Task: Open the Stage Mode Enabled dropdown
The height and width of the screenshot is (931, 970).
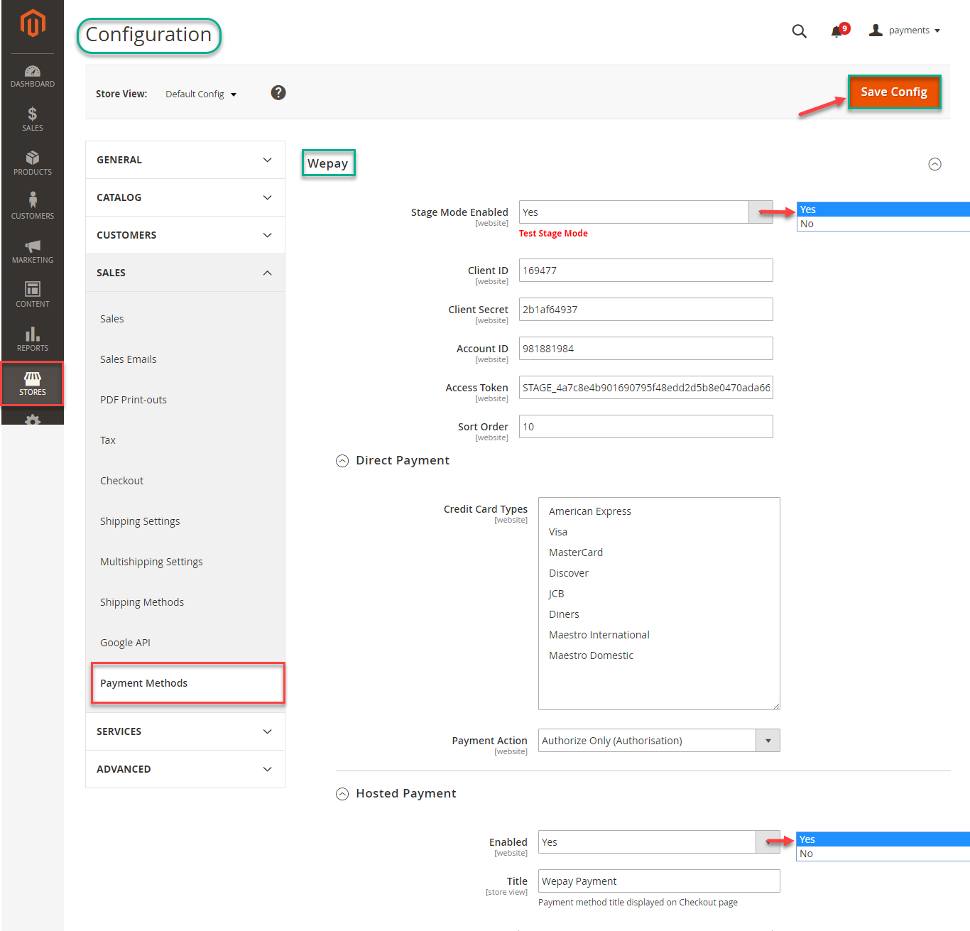Action: coord(761,212)
